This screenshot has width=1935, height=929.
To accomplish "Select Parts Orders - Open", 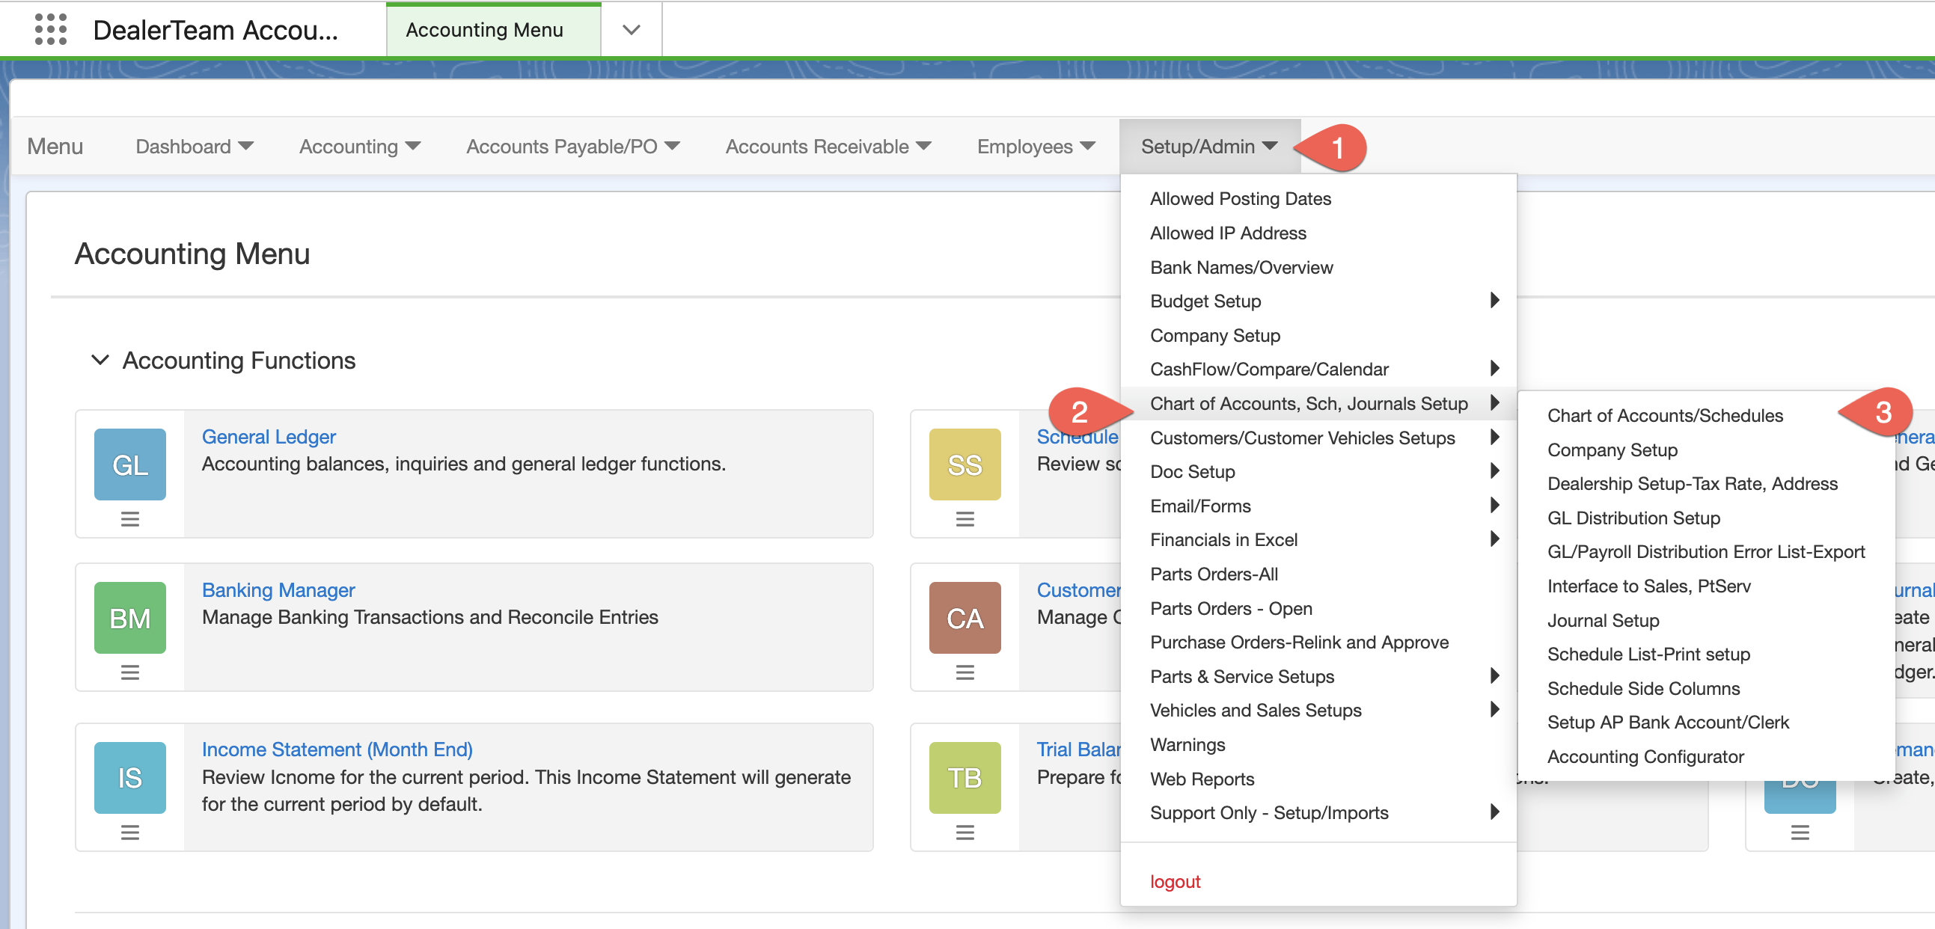I will [1230, 608].
